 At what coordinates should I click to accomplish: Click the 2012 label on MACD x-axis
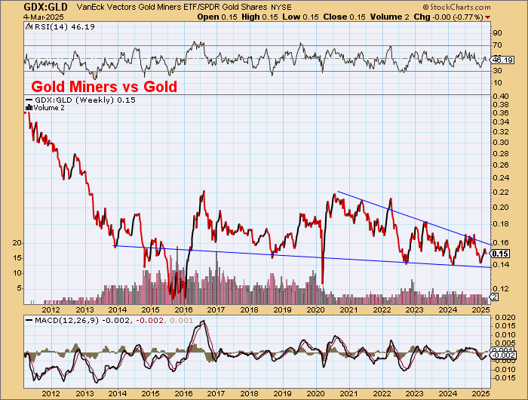click(51, 393)
